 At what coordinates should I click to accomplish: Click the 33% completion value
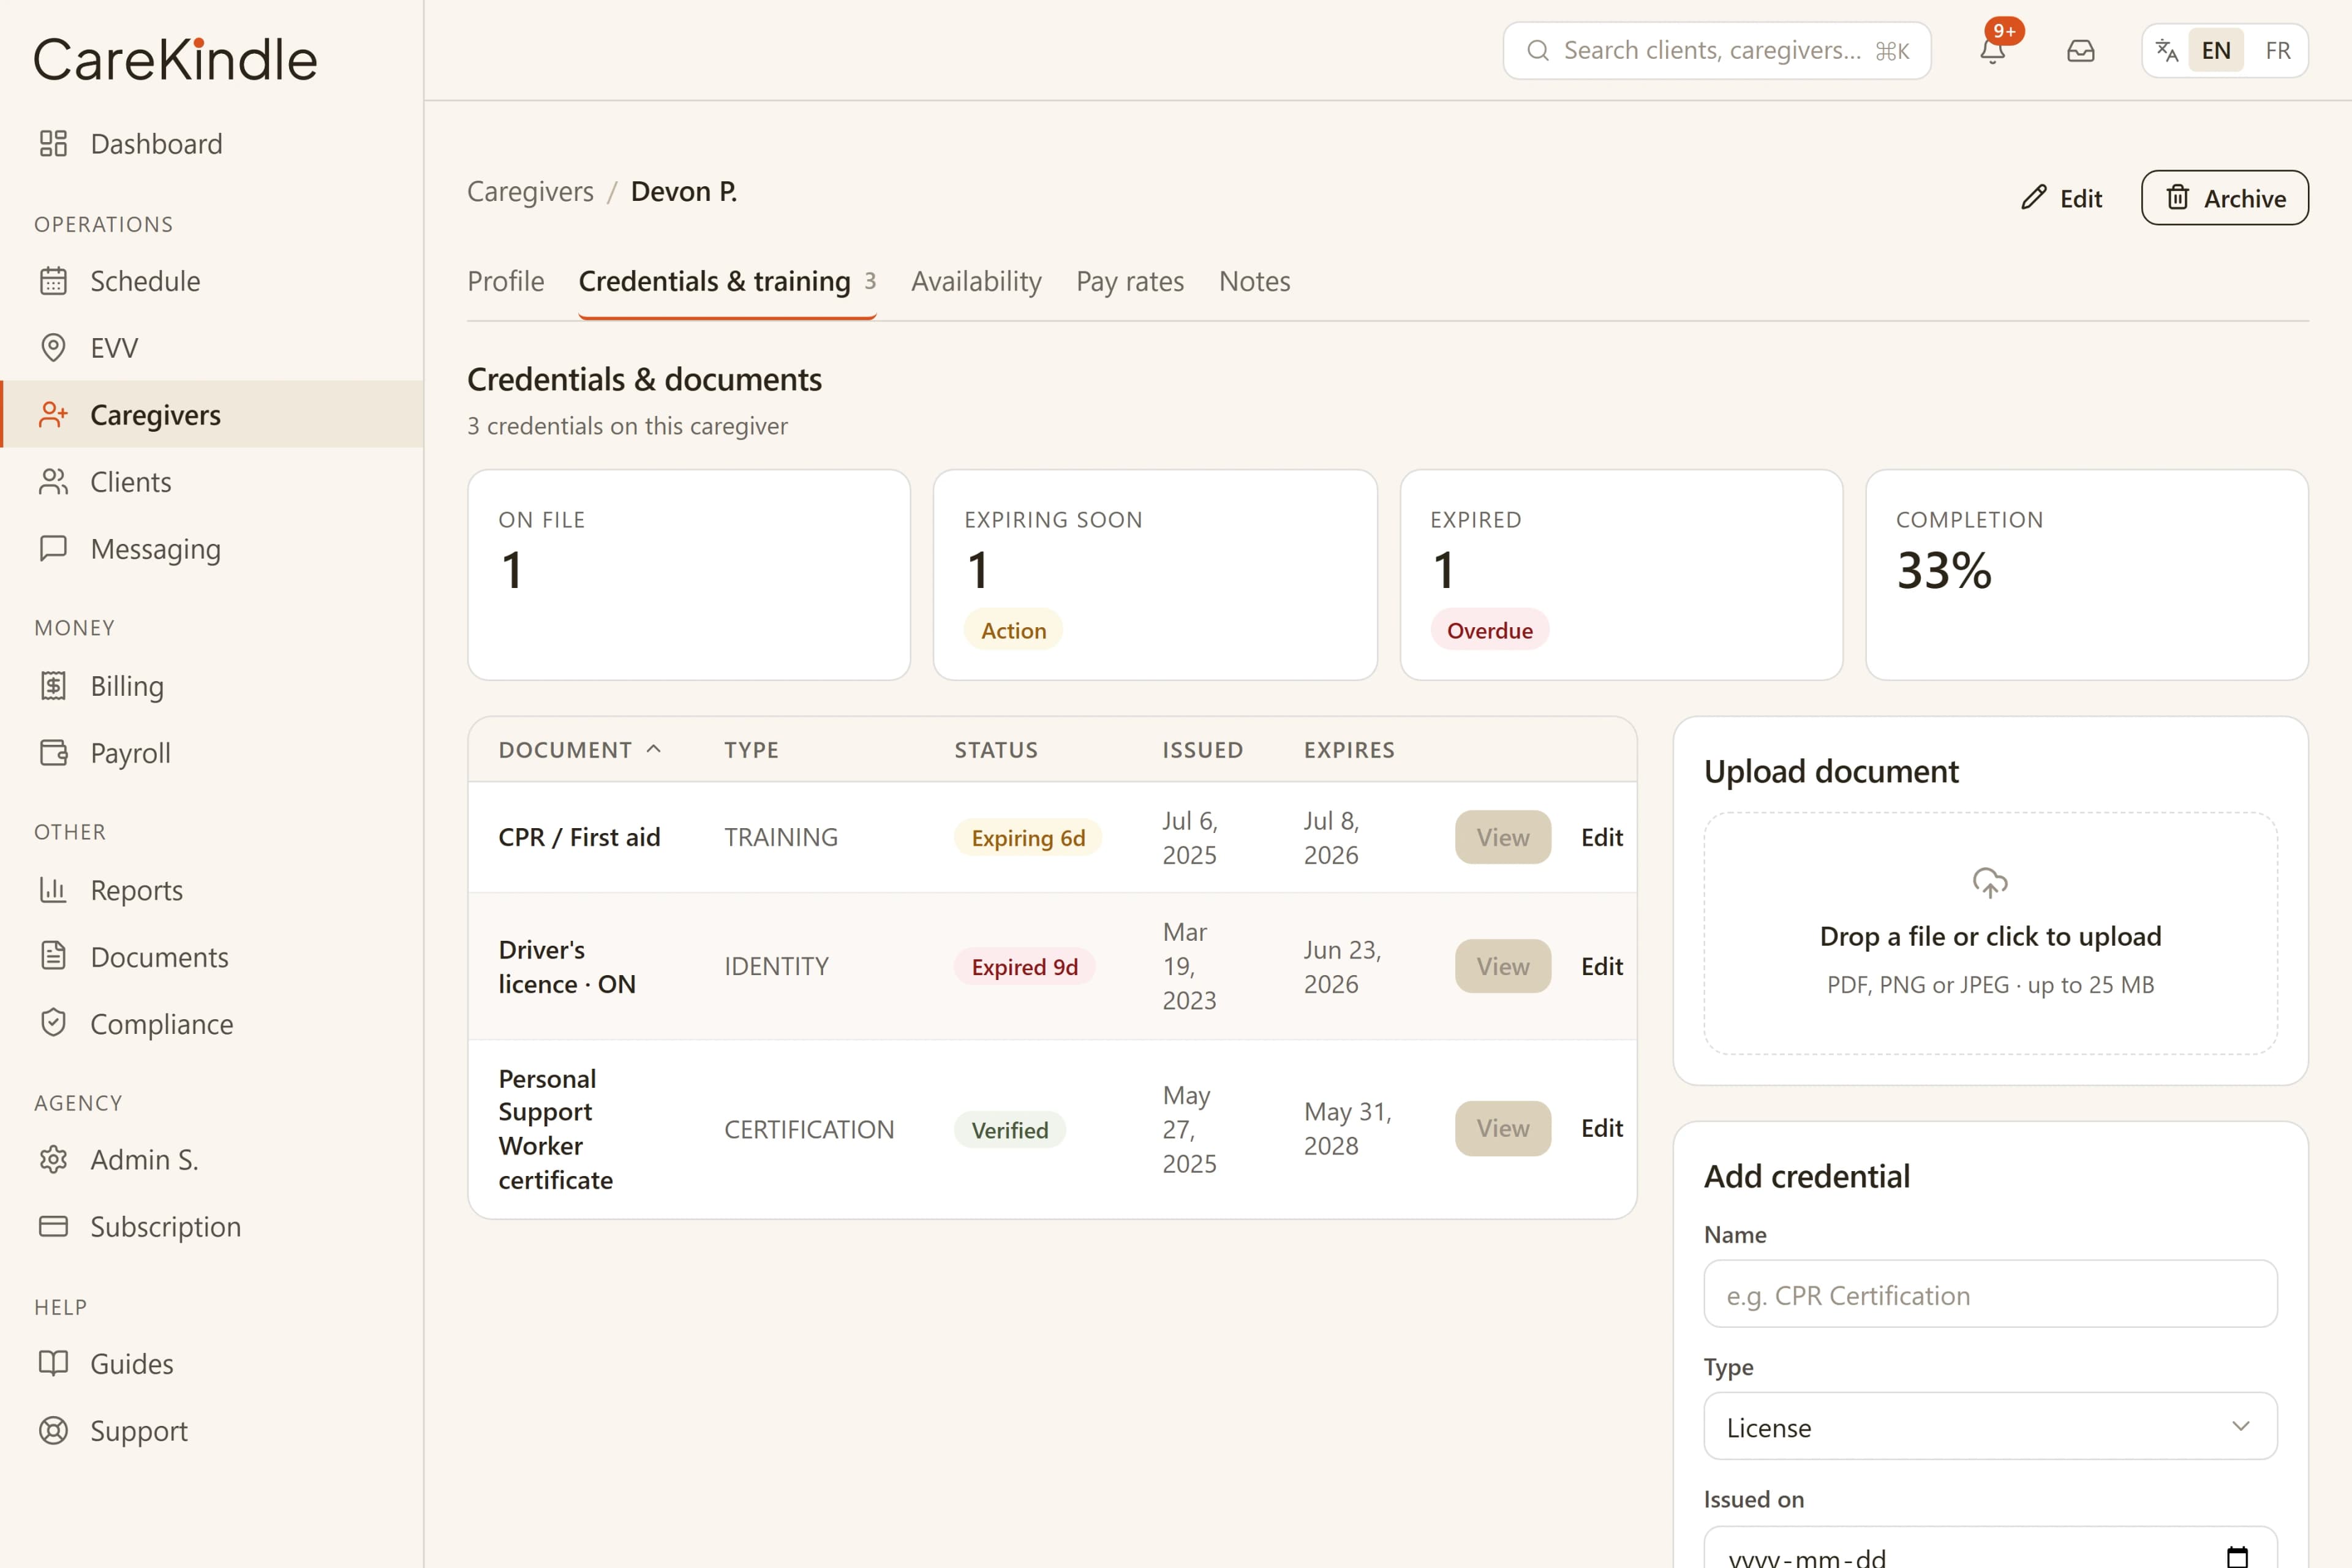tap(1944, 571)
